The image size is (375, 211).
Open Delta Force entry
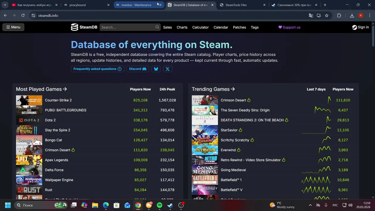[54, 170]
